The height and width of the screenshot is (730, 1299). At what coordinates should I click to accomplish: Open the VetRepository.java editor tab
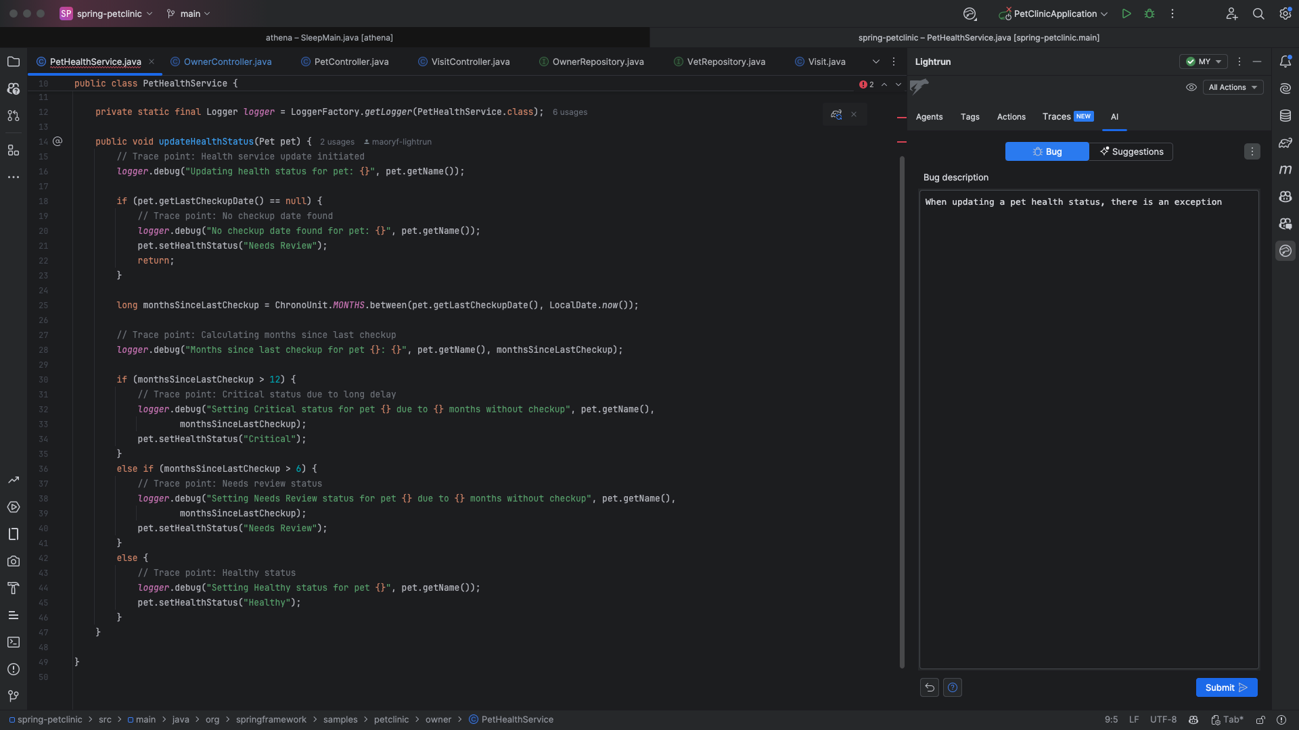click(x=725, y=62)
